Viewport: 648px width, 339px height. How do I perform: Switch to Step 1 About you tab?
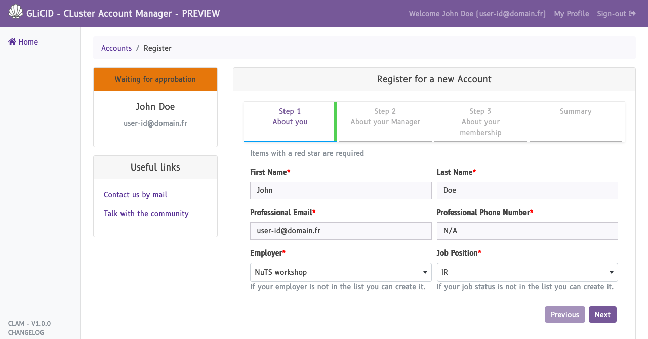290,117
